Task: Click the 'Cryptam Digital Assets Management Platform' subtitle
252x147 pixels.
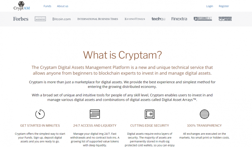Action: tap(122, 70)
